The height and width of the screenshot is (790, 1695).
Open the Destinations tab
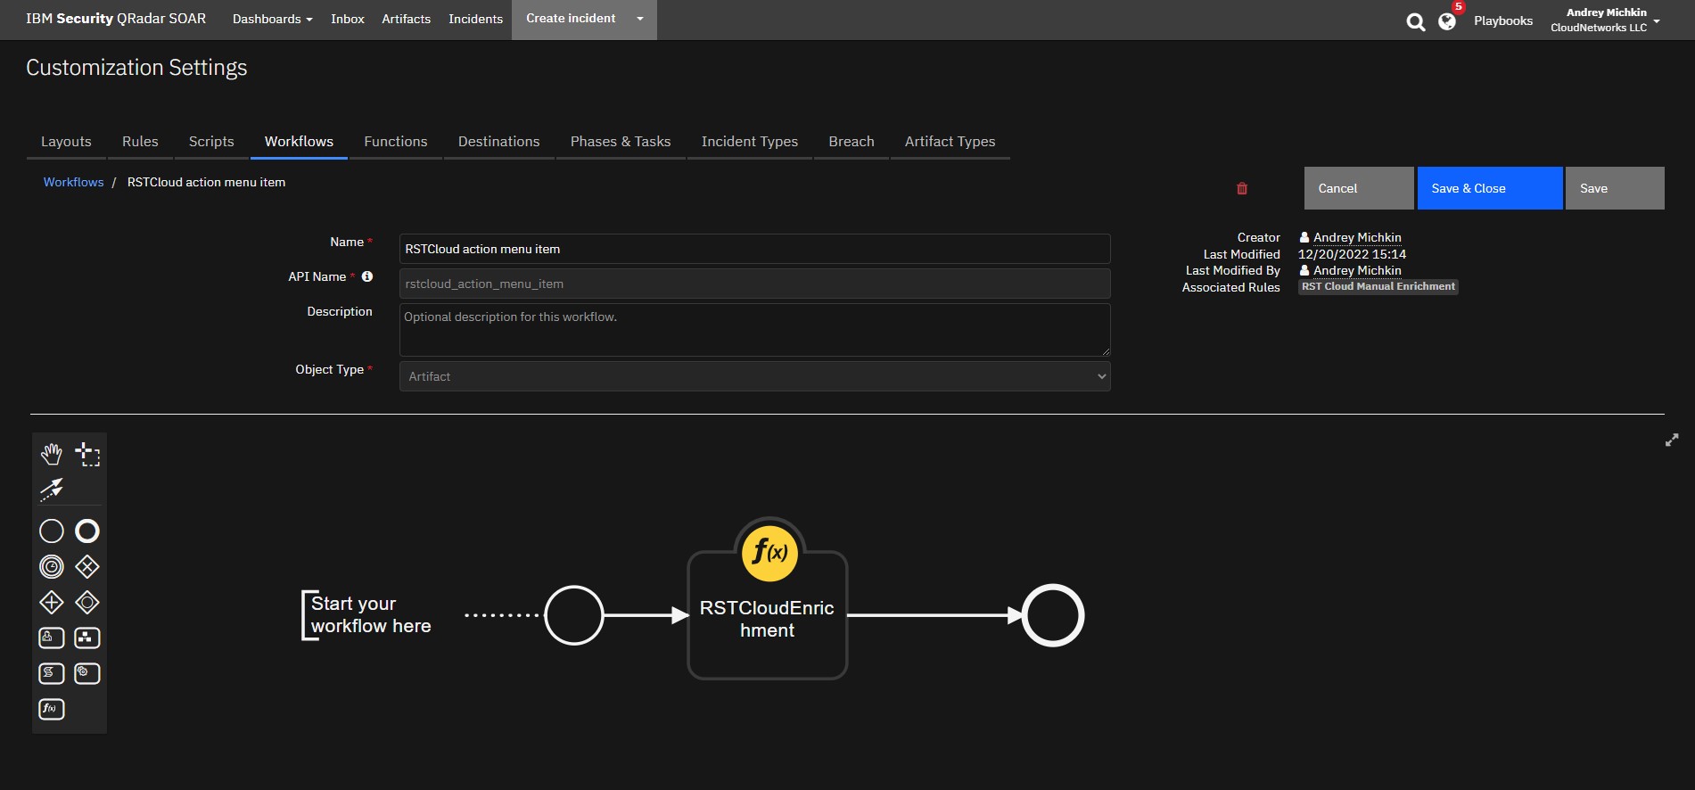[499, 142]
